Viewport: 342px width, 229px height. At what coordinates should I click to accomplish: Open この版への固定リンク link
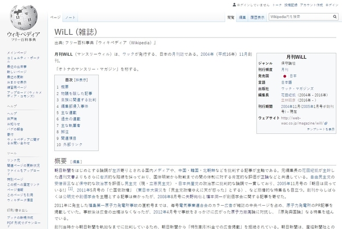pos(23,185)
